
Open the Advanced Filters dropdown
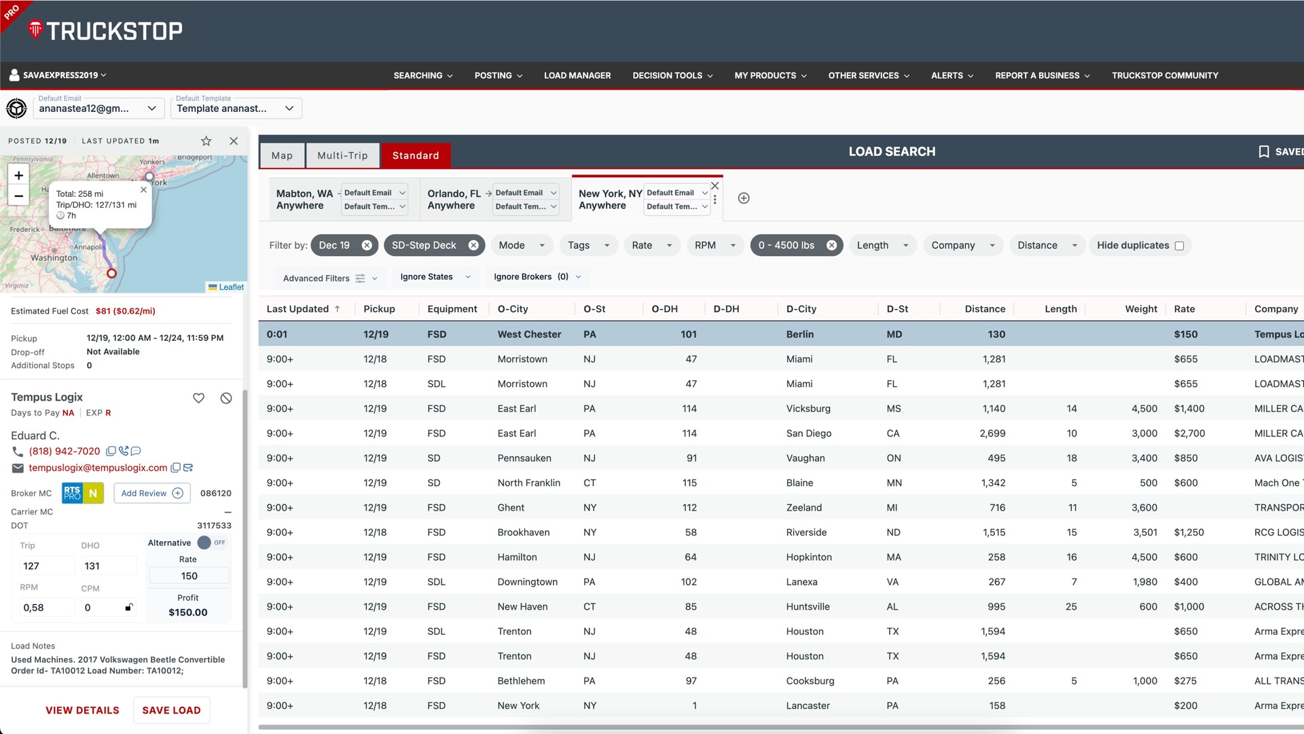[x=329, y=278]
